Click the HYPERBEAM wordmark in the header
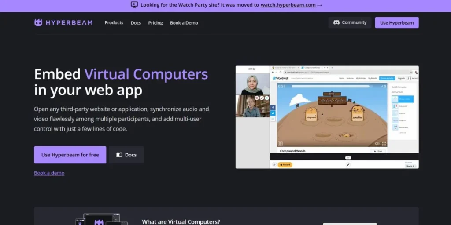The width and height of the screenshot is (451, 225). (69, 23)
